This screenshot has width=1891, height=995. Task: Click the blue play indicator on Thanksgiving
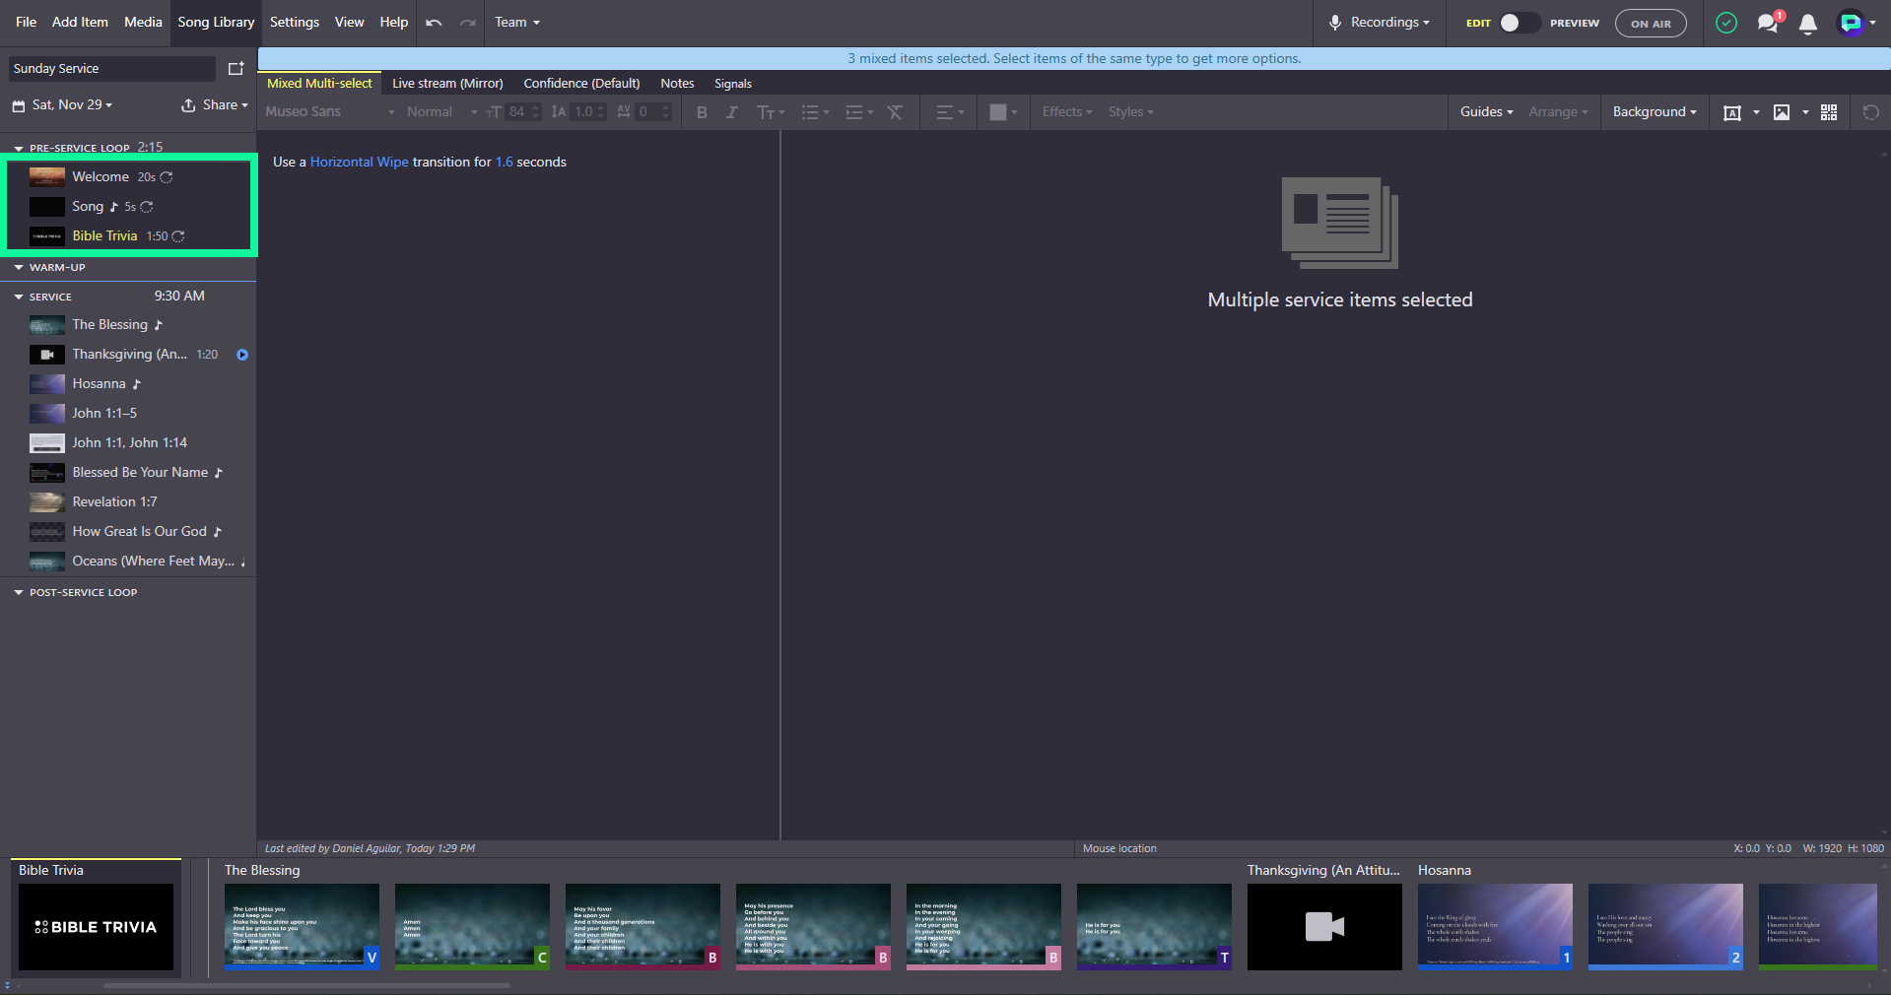pos(242,355)
